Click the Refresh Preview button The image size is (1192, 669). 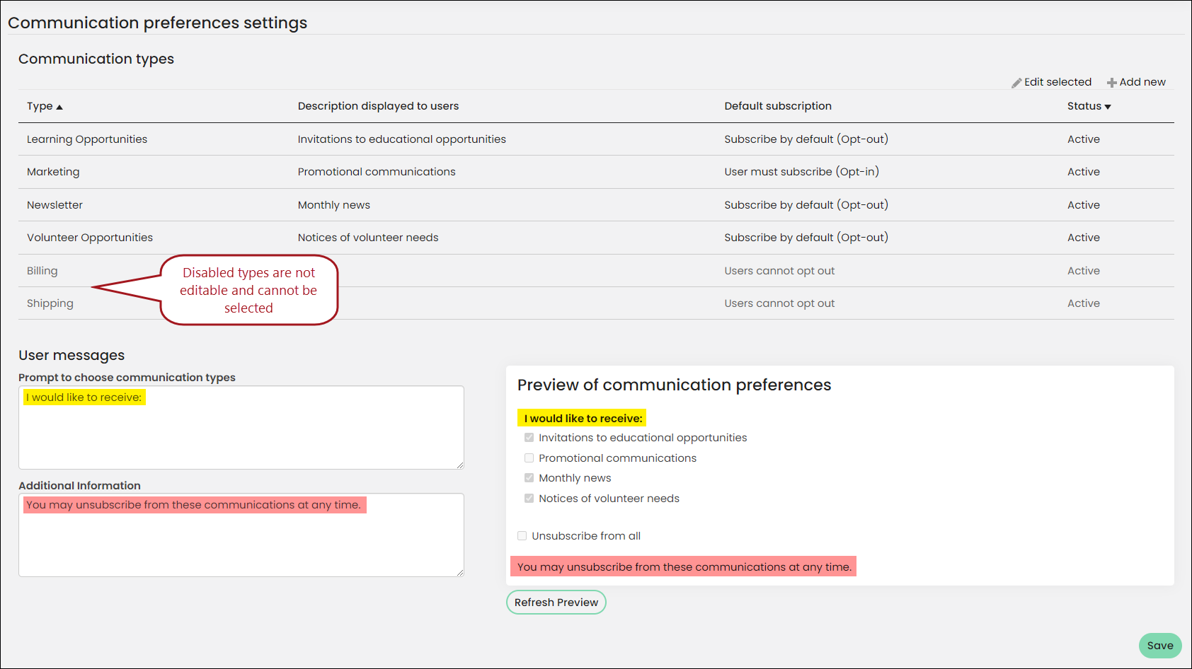(x=556, y=603)
